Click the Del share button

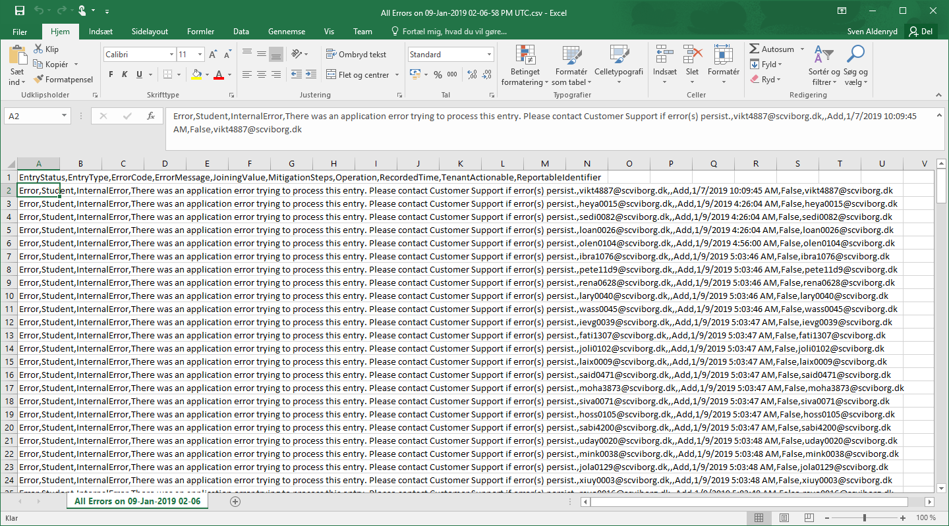click(x=921, y=32)
